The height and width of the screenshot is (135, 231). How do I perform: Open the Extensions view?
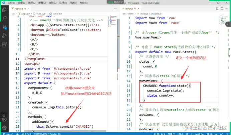[x=4, y=44]
